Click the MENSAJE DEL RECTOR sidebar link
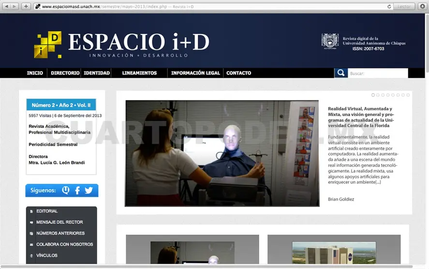 59,222
